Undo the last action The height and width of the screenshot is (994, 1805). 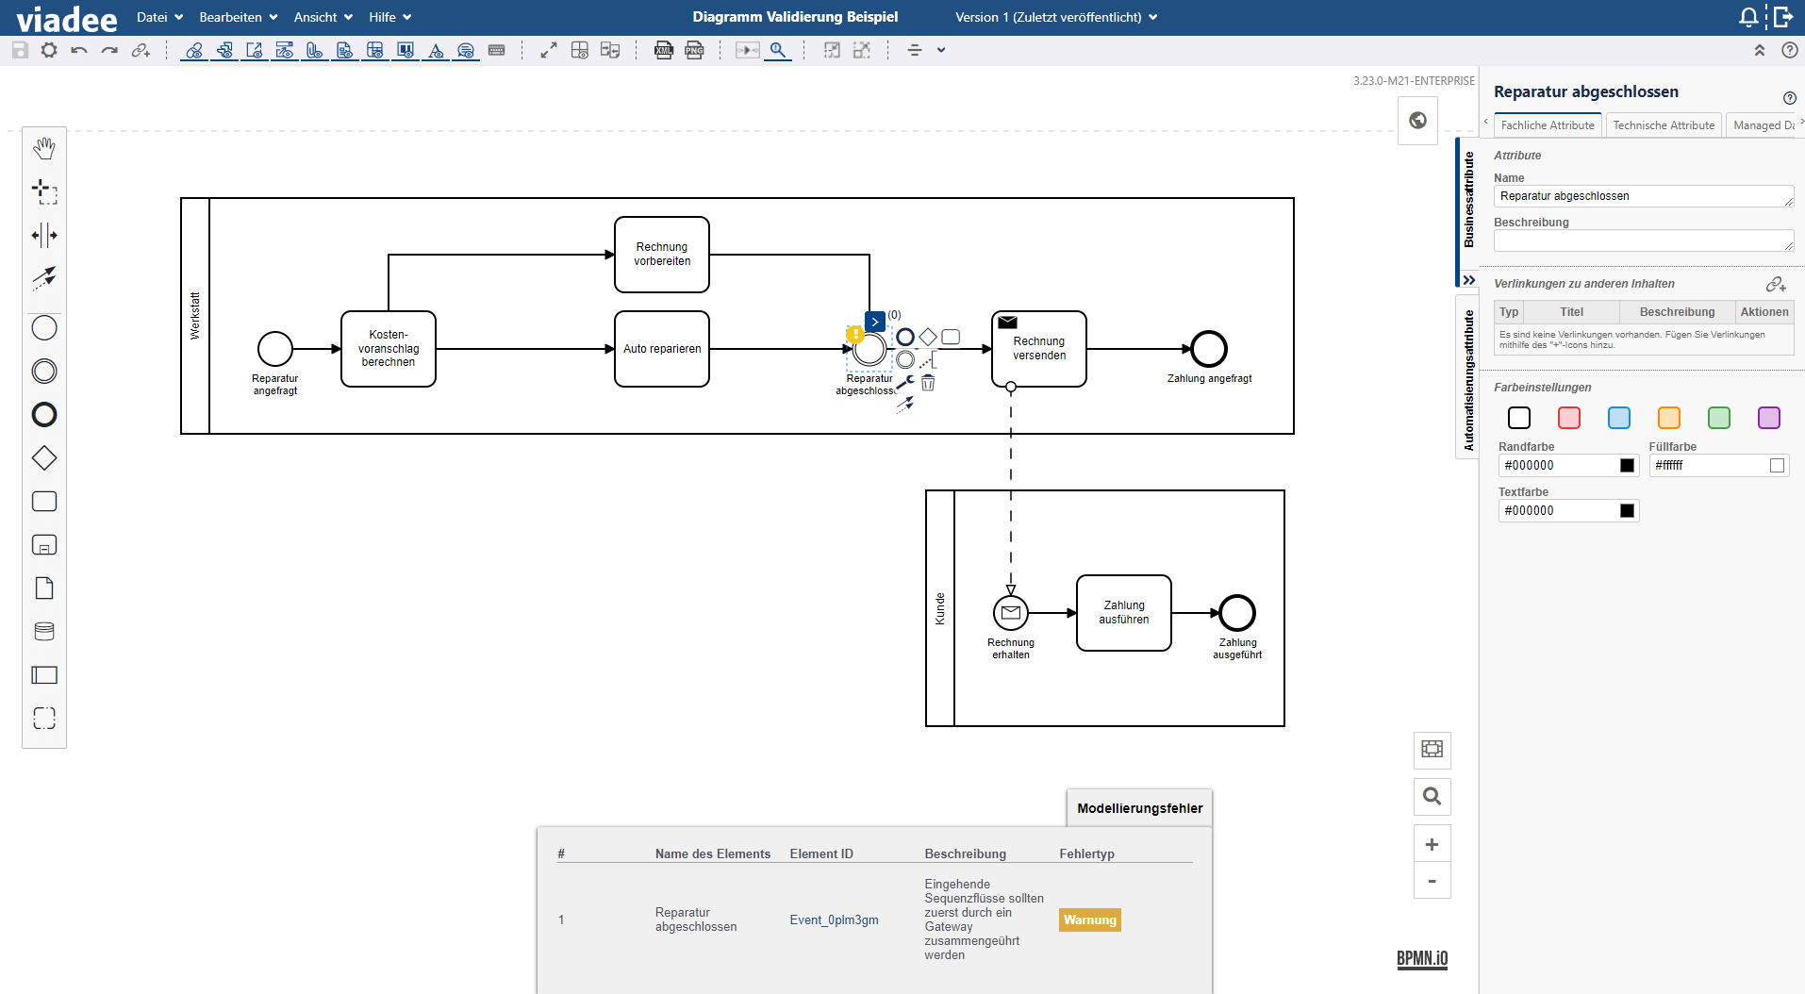[x=79, y=50]
